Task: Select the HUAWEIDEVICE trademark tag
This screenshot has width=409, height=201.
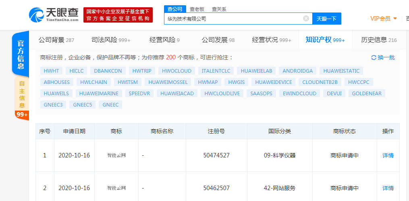Action: point(273,82)
